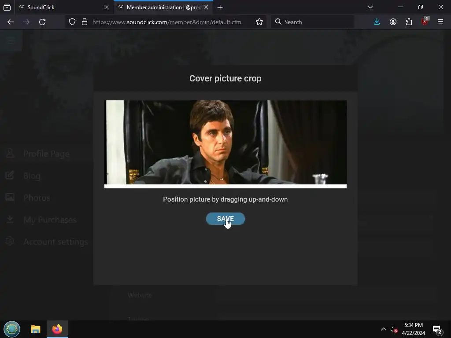Open the taskbar clock and date

point(413,329)
